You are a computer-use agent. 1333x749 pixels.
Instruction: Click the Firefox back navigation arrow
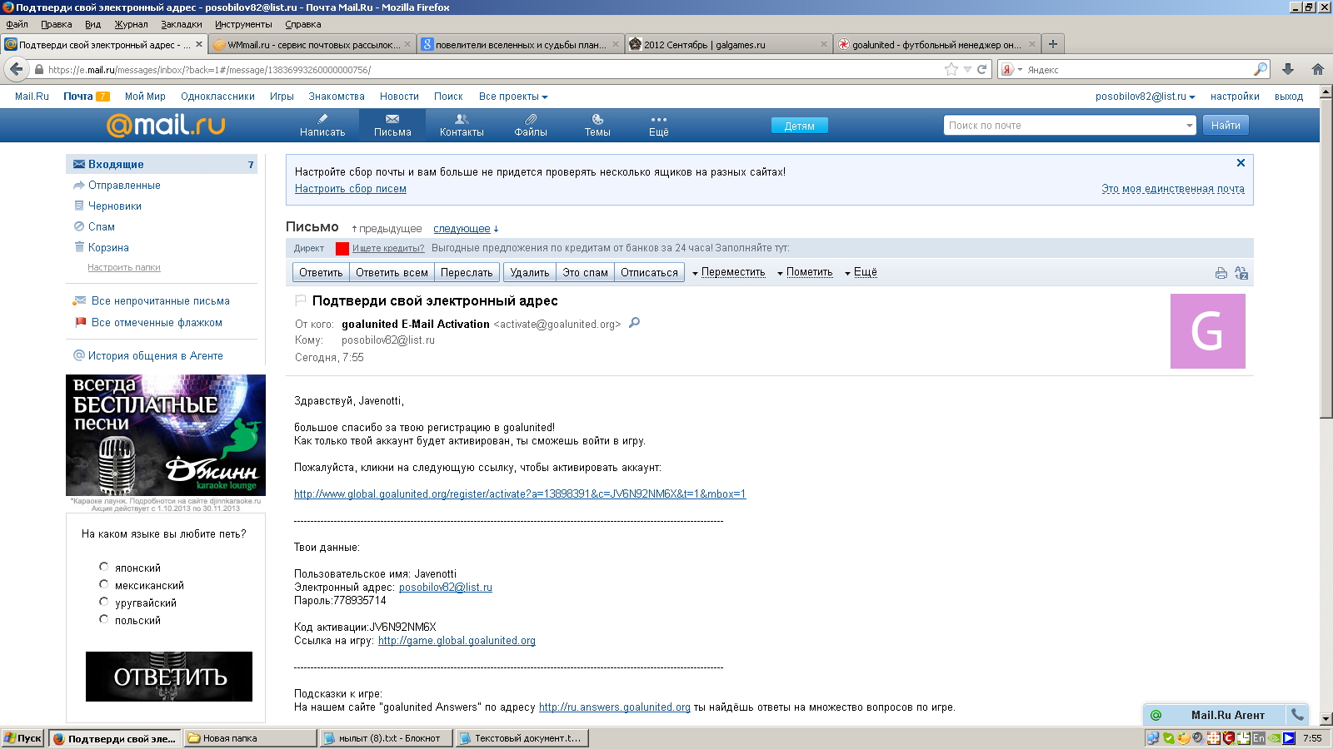pos(16,69)
